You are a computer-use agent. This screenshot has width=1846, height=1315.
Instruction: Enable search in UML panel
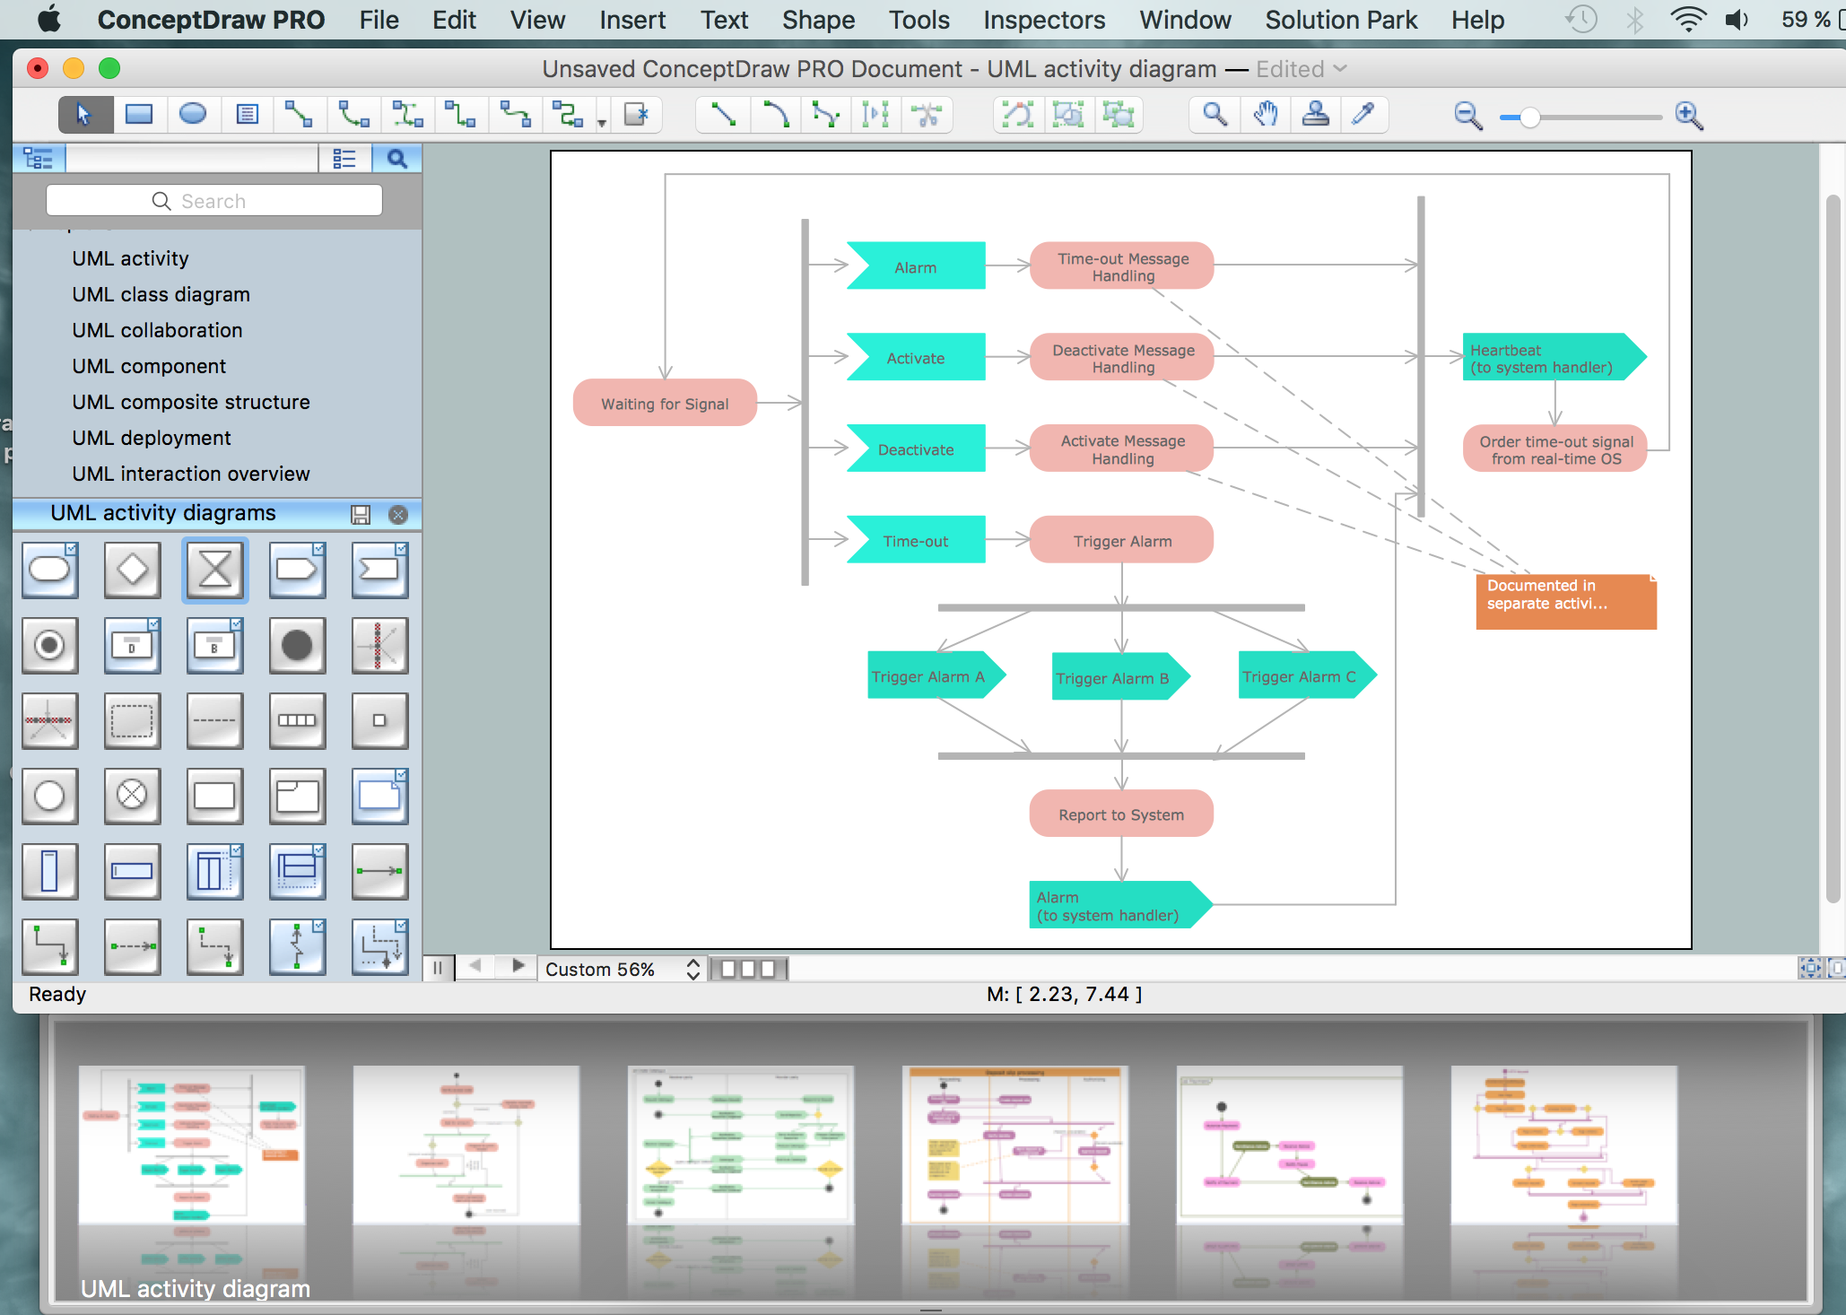coord(398,160)
